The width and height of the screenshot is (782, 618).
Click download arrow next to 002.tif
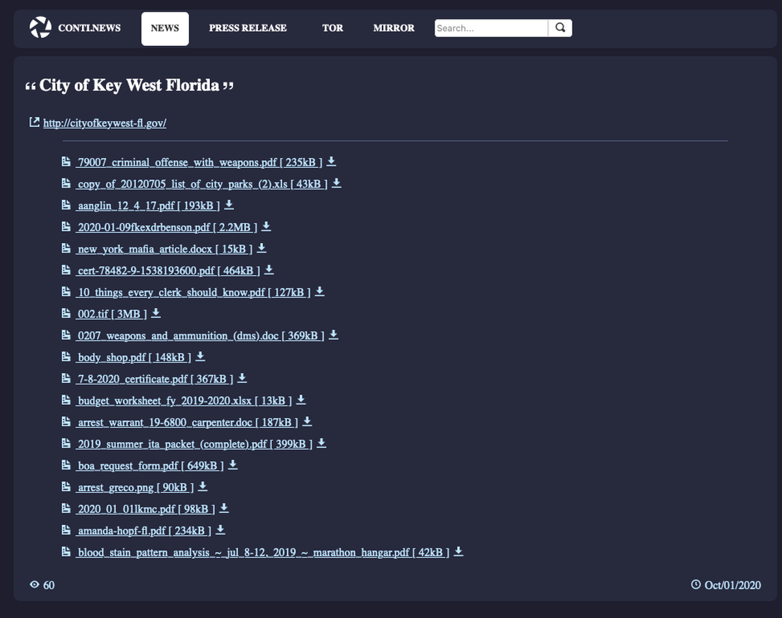pyautogui.click(x=156, y=313)
